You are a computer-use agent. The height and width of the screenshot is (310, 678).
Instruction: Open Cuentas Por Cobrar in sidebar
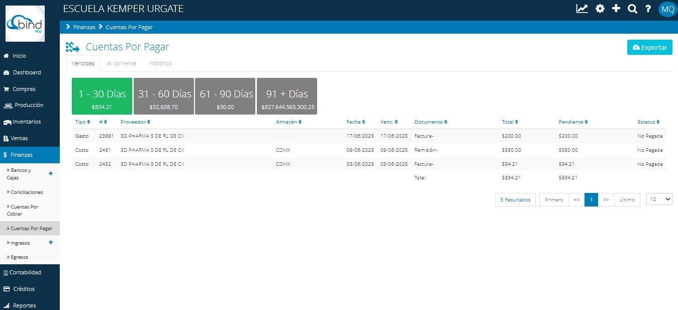click(25, 210)
